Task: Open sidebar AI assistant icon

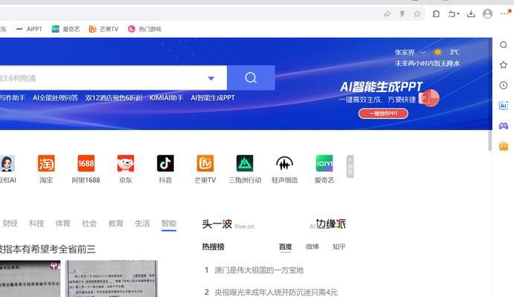Action: click(504, 105)
